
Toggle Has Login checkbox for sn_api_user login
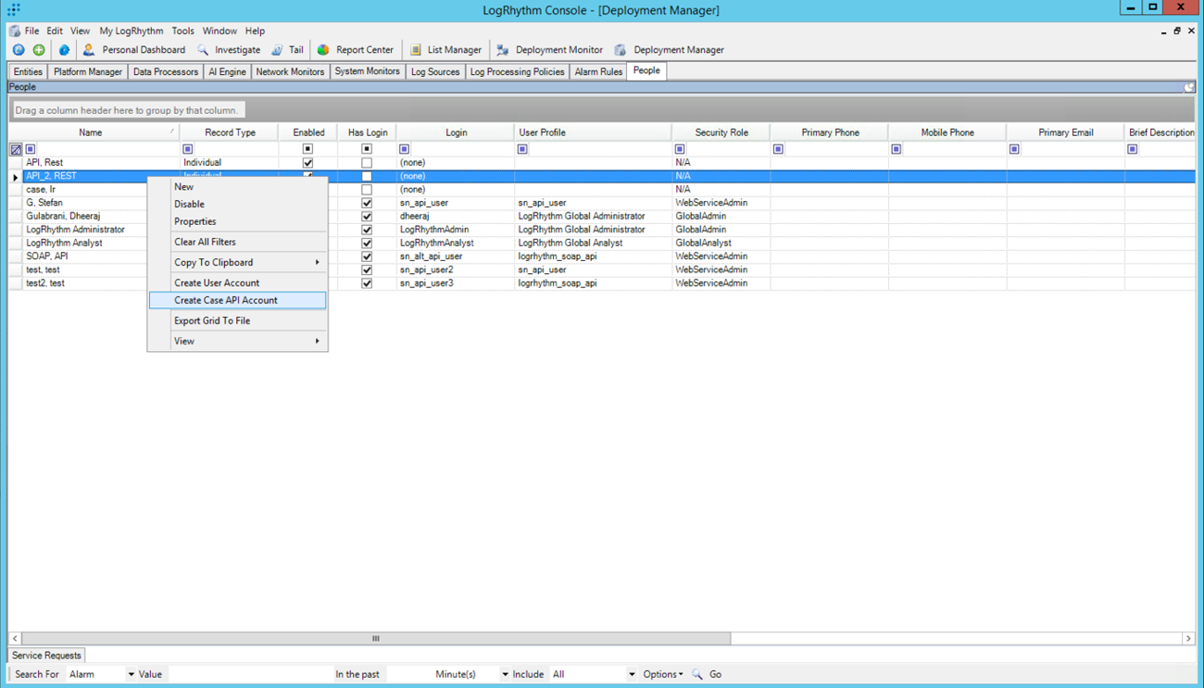367,203
